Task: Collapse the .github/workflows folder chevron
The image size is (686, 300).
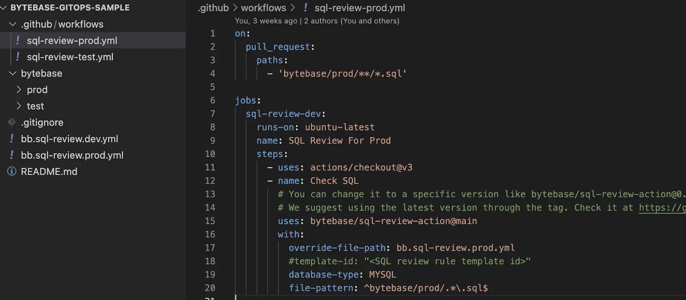Action: pyautogui.click(x=13, y=24)
